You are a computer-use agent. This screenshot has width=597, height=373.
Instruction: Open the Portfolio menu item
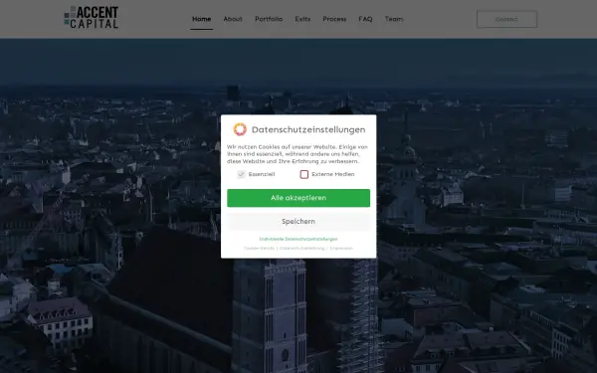point(269,19)
